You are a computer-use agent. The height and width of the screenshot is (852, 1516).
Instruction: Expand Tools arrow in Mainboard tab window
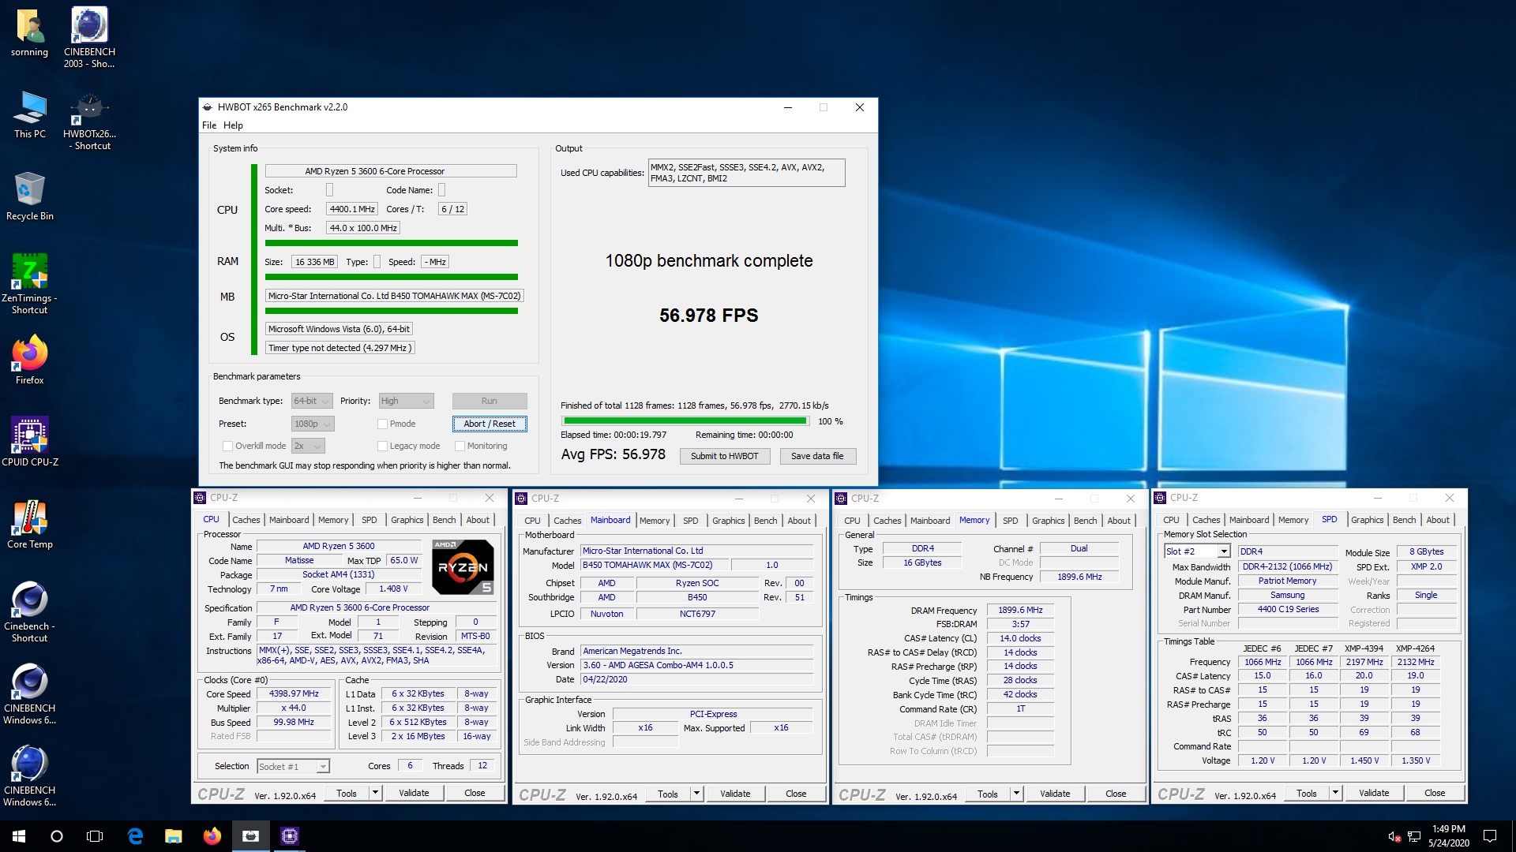click(697, 794)
